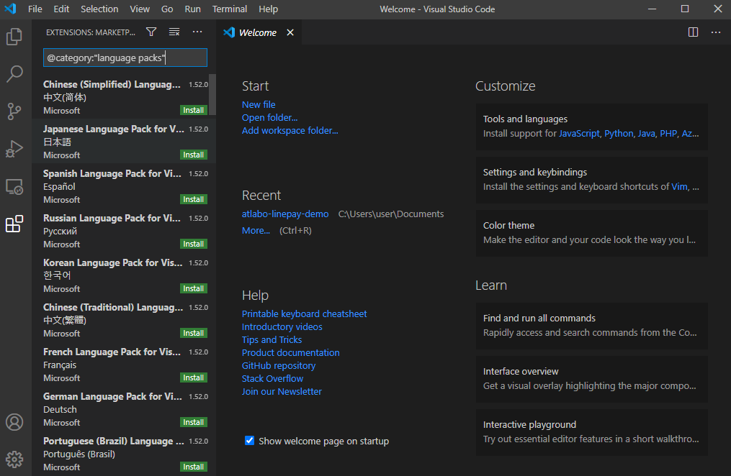Open the Search view in activity bar

tap(14, 73)
